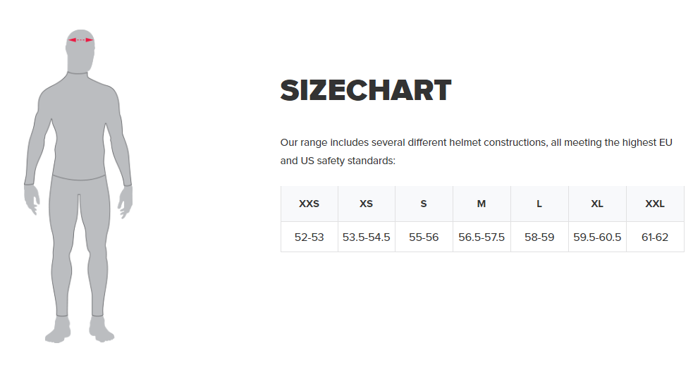
Task: Select the XS size column header
Action: [367, 204]
